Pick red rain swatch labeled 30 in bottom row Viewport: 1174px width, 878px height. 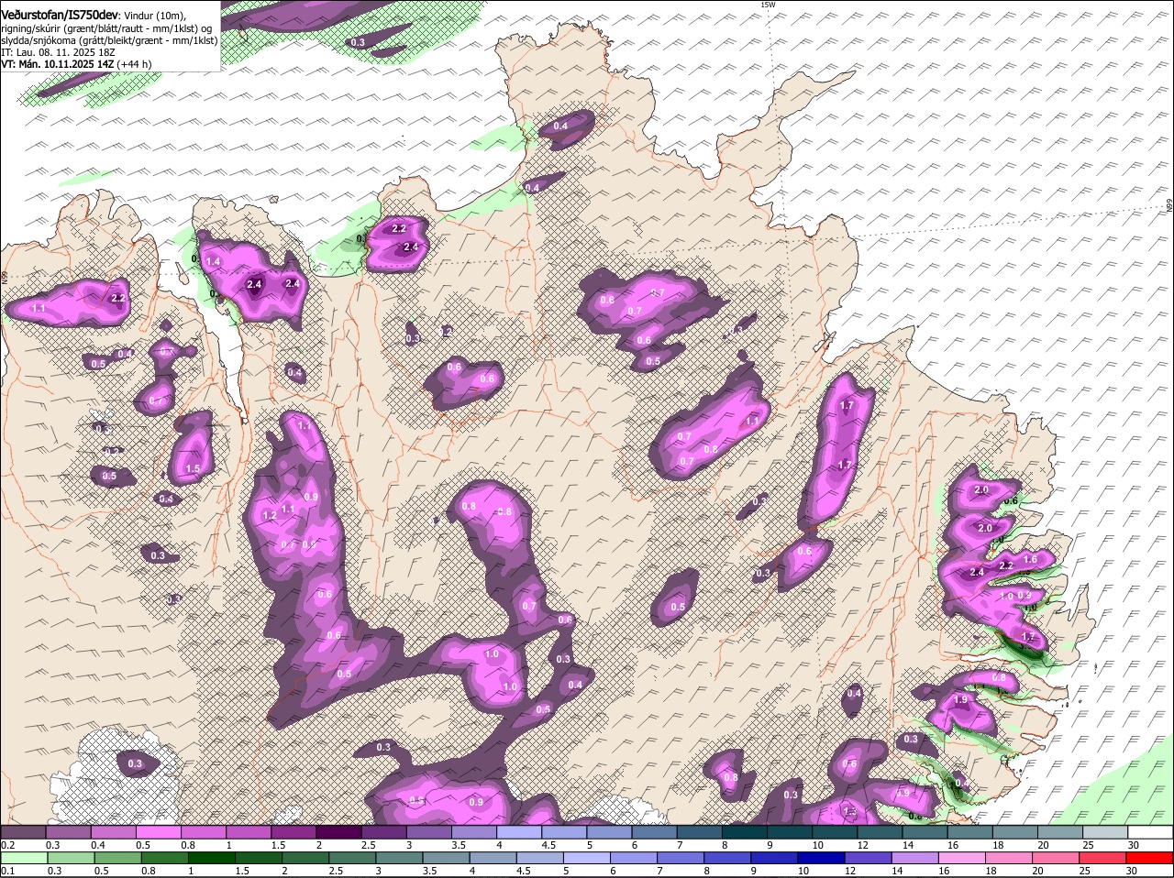click(1150, 858)
